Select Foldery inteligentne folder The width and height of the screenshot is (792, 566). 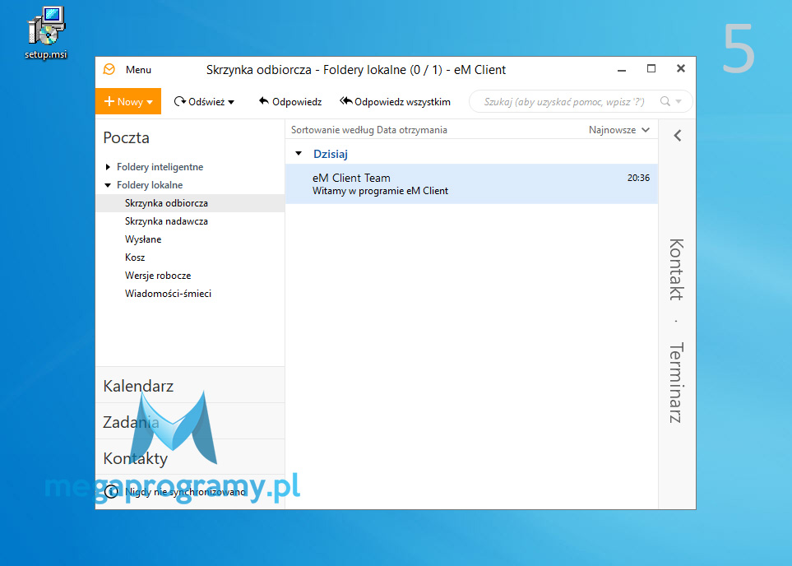[160, 167]
